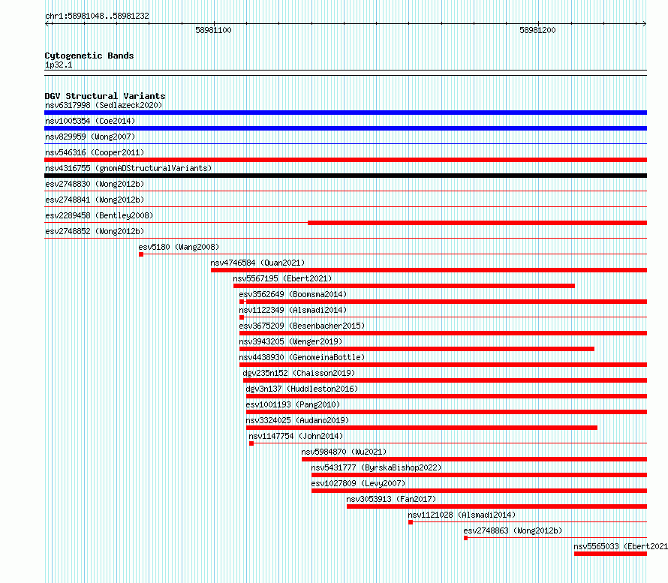This screenshot has height=583, width=668.
Task: Click nsv1122349 (Alsmadi2014) label
Action: pyautogui.click(x=293, y=310)
